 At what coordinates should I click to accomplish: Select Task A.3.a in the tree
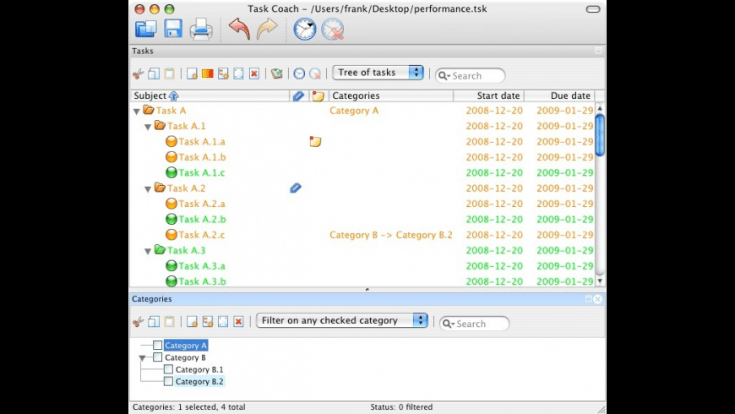[x=202, y=266]
